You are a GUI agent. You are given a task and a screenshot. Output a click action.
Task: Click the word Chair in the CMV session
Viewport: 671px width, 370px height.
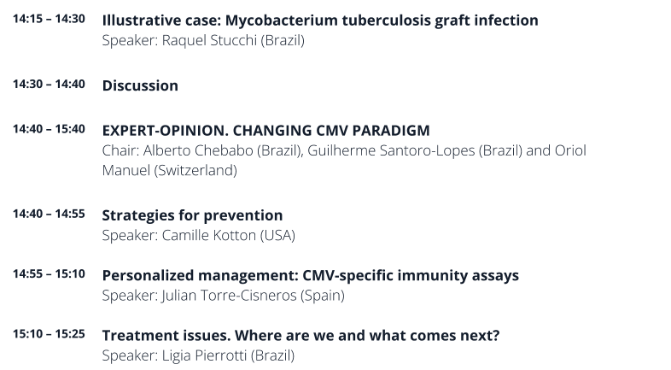119,150
